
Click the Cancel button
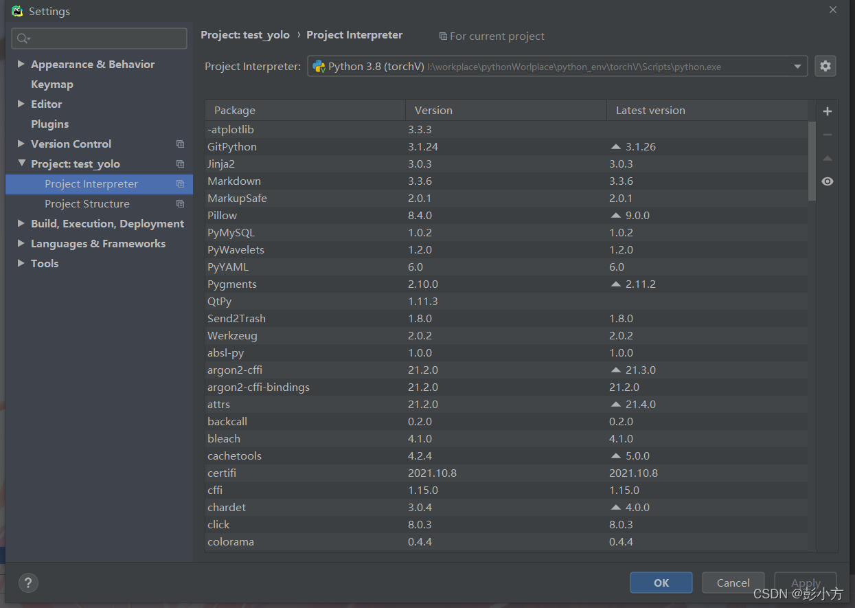pos(733,583)
